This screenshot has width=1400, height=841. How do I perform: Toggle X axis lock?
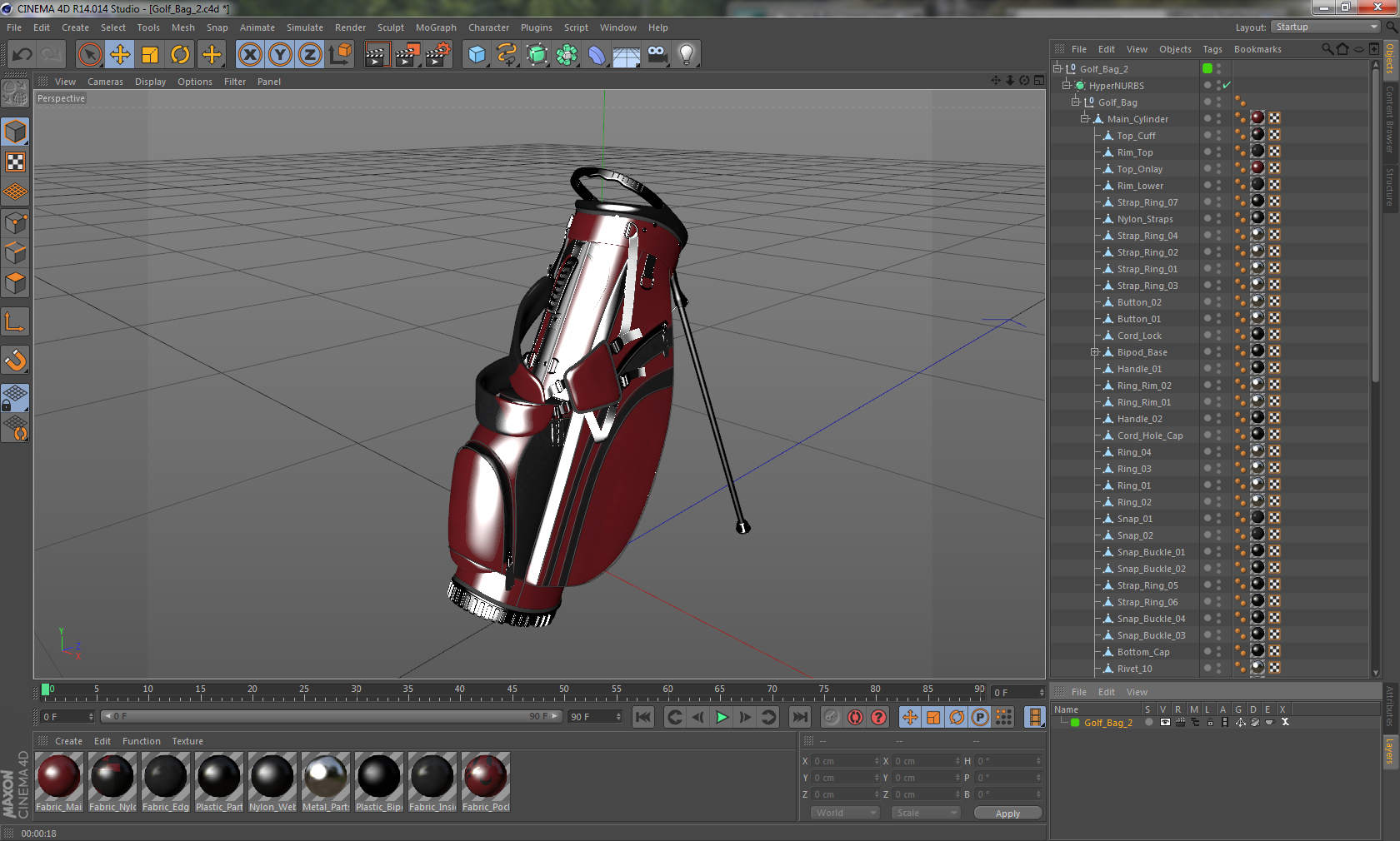pyautogui.click(x=249, y=55)
